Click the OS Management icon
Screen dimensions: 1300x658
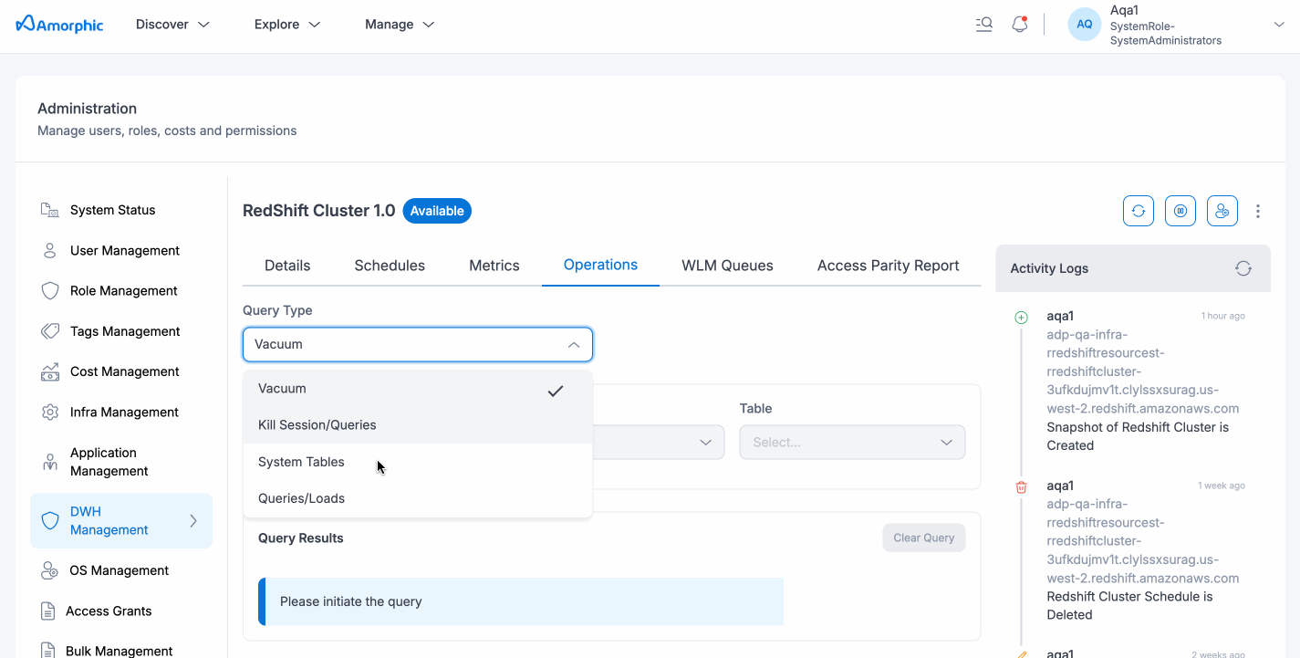click(x=50, y=570)
